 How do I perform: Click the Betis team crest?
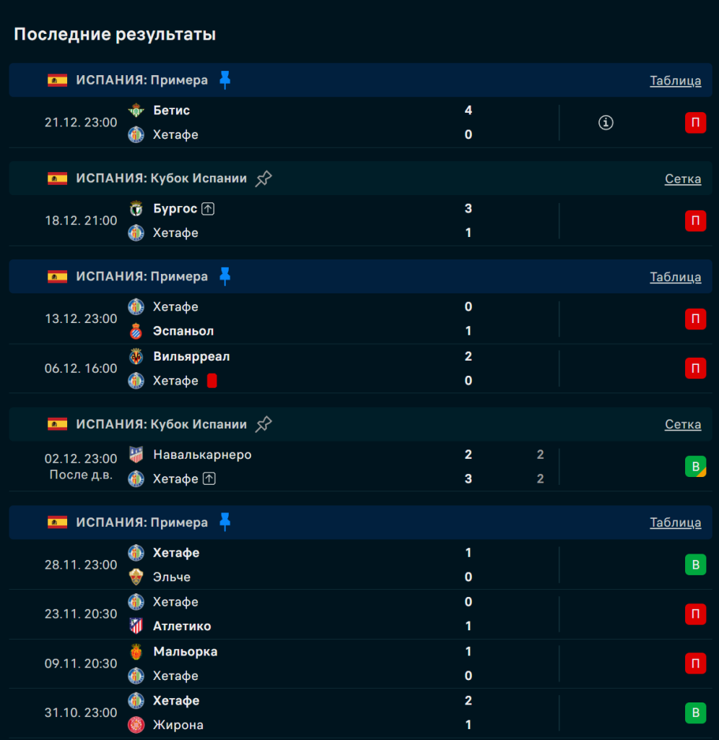pyautogui.click(x=136, y=111)
